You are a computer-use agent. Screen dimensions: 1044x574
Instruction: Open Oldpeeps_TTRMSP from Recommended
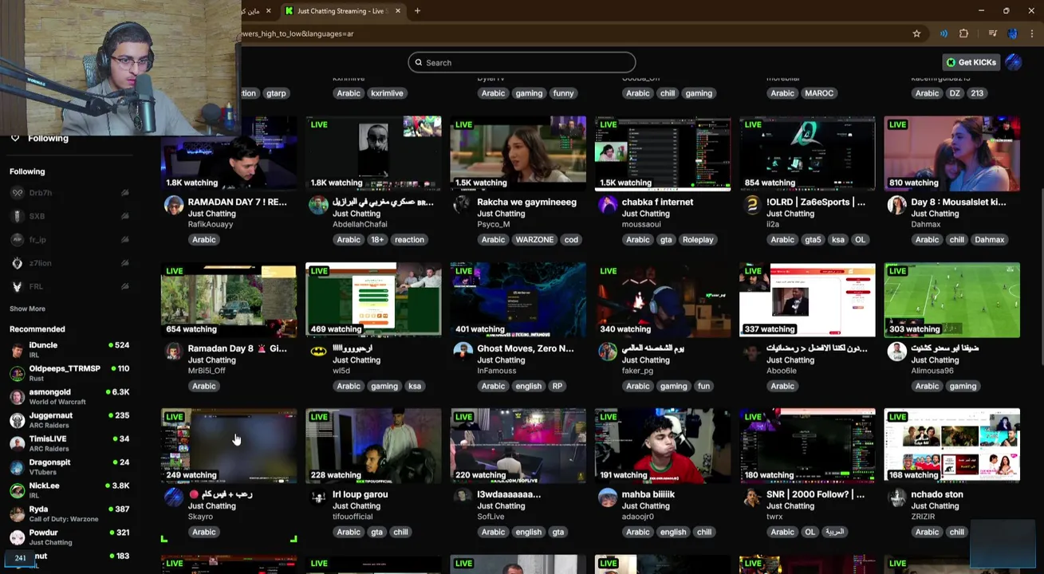(x=69, y=372)
